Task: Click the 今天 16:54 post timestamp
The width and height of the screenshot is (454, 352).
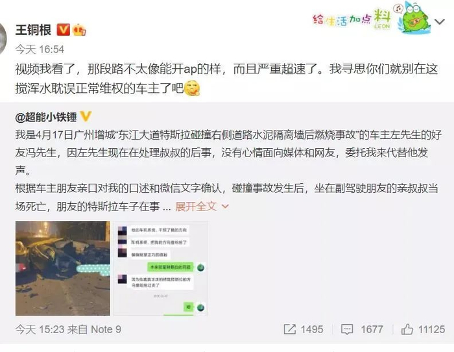Action: pos(40,49)
